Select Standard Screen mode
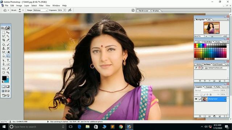This screenshot has width=232, height=130. click(3, 91)
